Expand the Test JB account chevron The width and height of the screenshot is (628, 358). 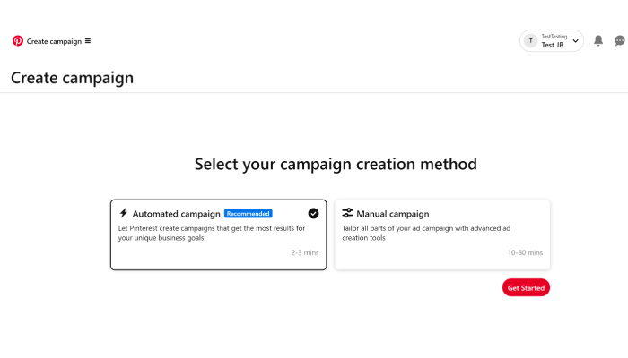click(575, 41)
